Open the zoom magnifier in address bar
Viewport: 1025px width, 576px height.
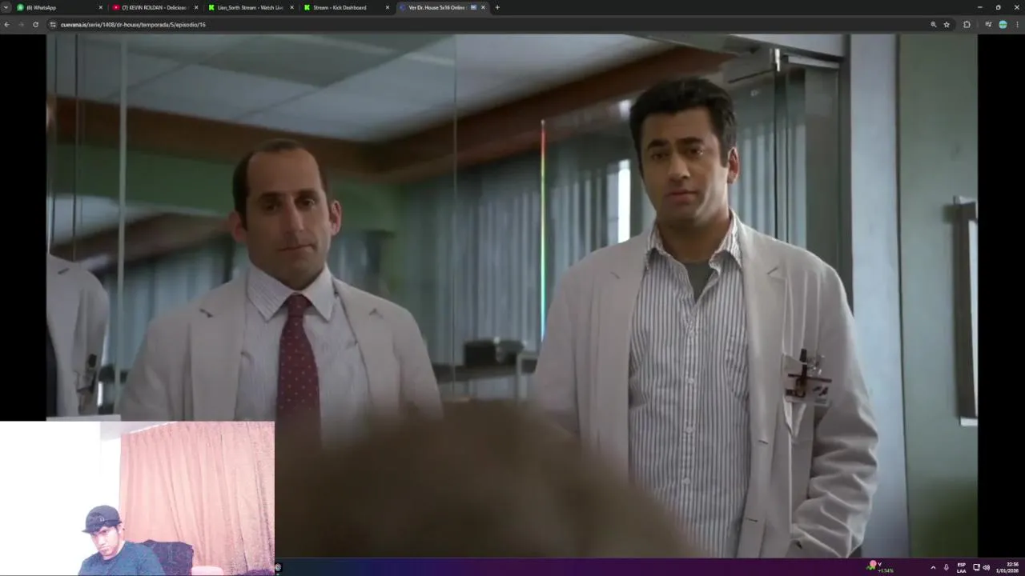click(x=934, y=25)
